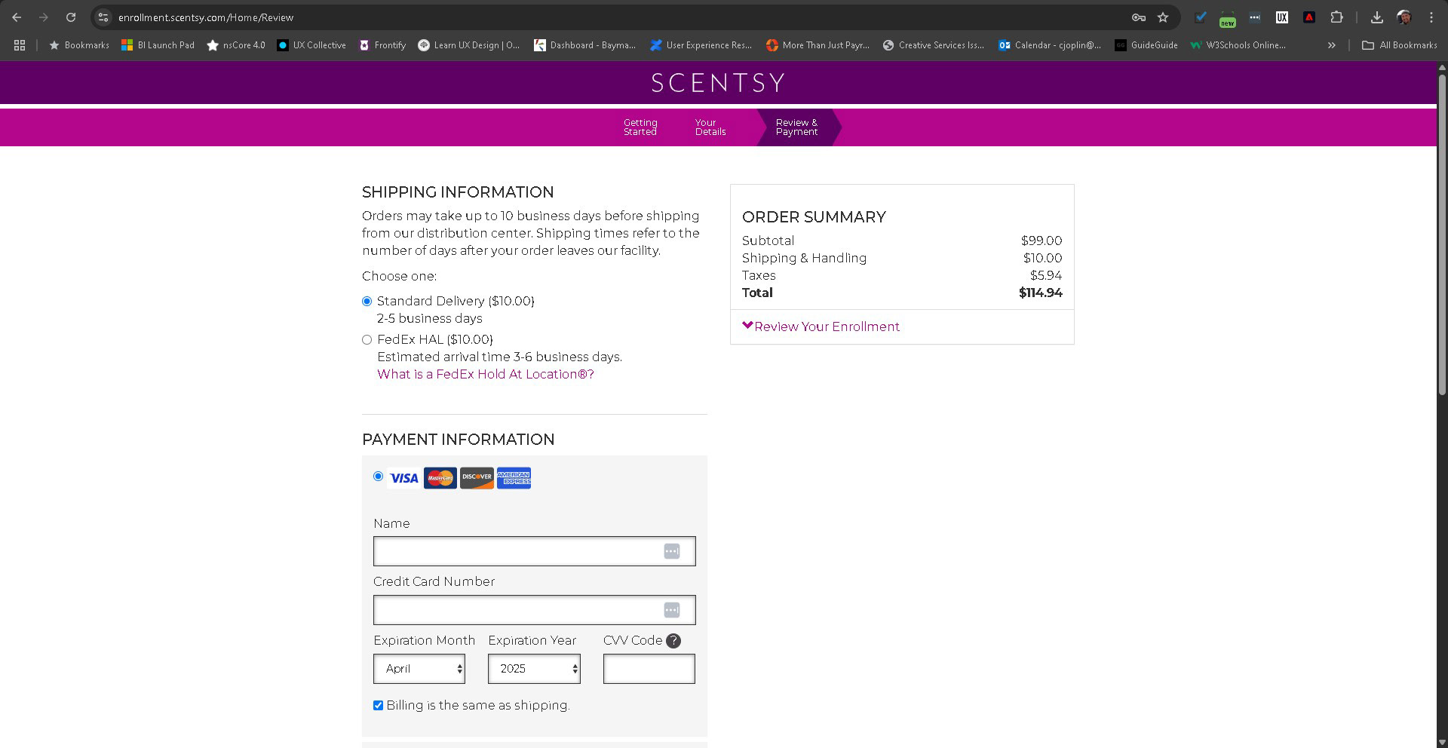This screenshot has height=748, width=1448.
Task: Click the Credit Card Number field
Action: 534,610
